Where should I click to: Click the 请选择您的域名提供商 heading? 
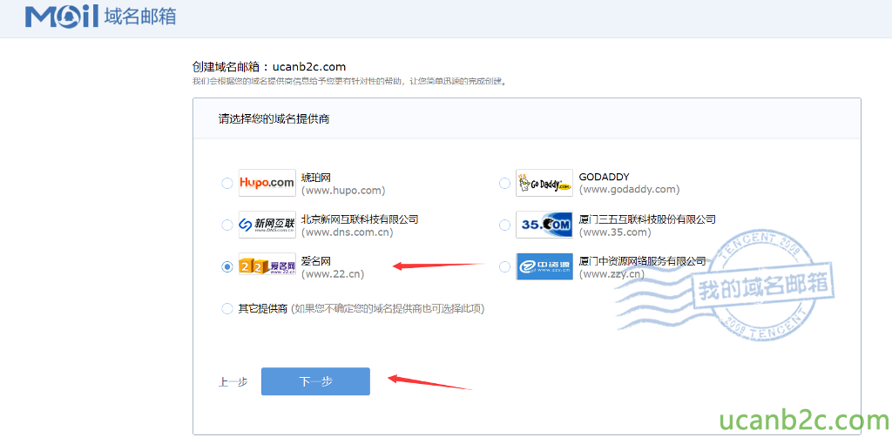[274, 118]
